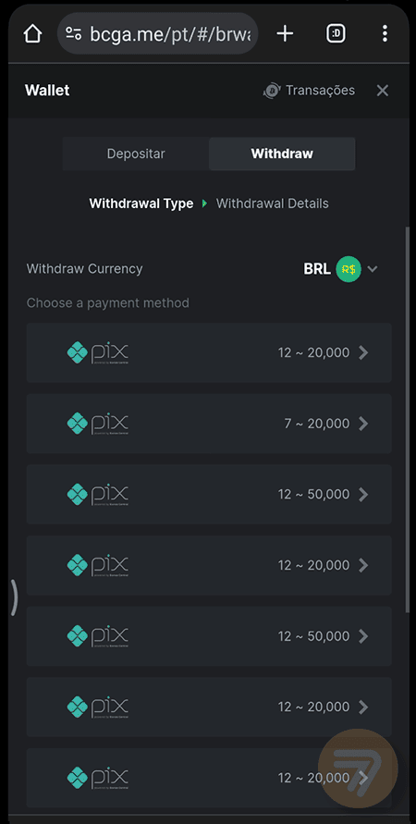Viewport: 416px width, 824px height.
Task: Open the browser tab switcher icon
Action: pyautogui.click(x=336, y=34)
